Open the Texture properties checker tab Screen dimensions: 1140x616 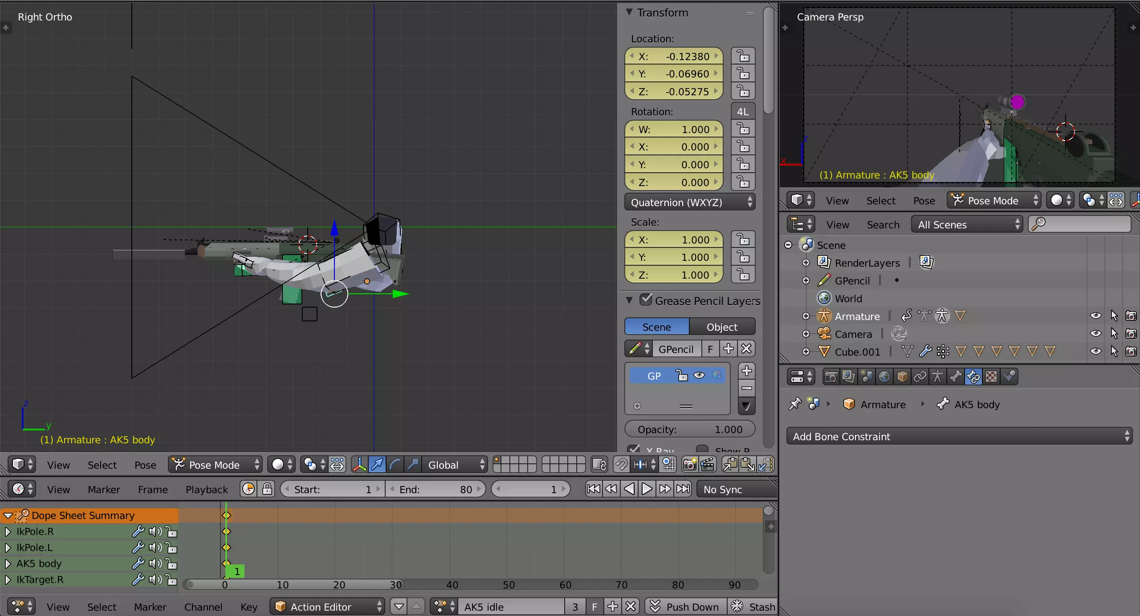click(991, 377)
